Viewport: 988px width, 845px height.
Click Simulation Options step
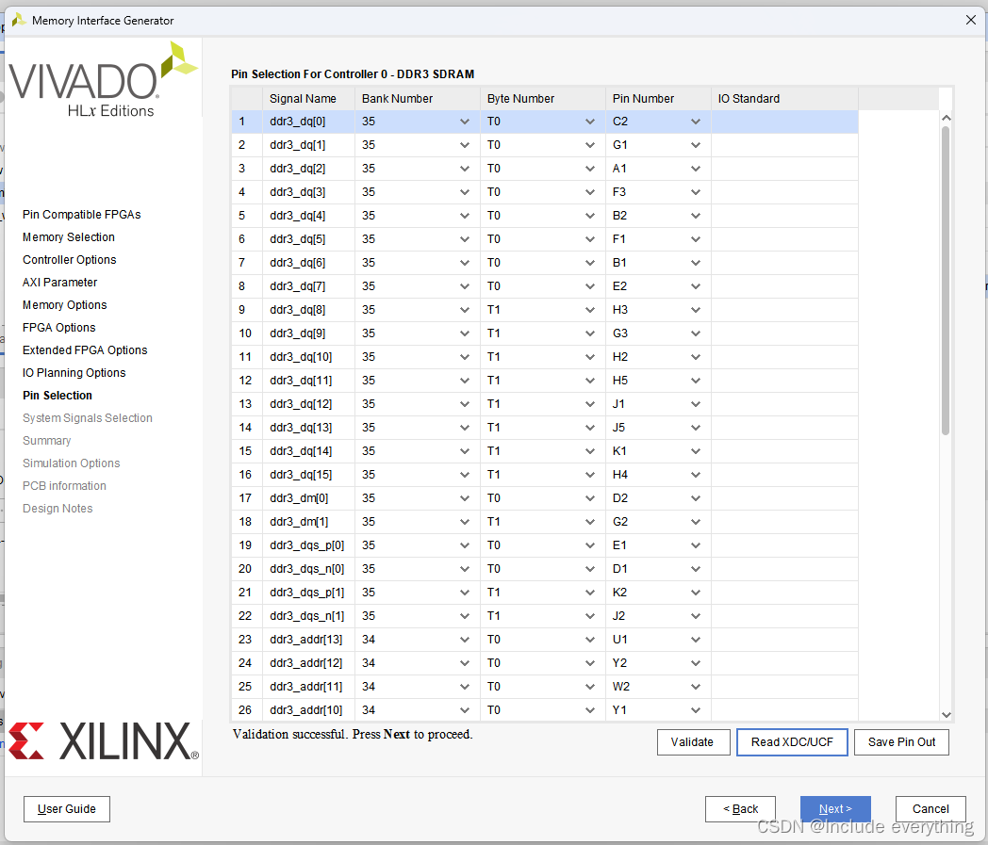72,463
